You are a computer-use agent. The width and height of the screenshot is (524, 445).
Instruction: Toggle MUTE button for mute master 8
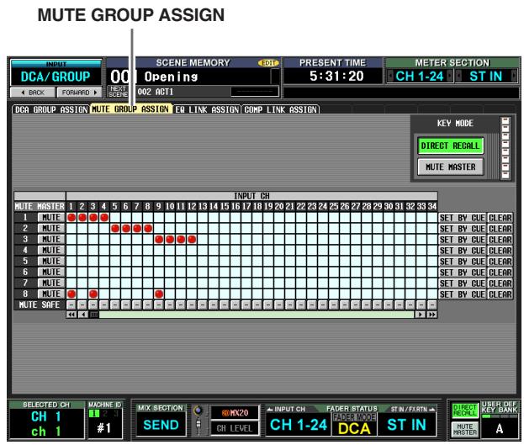tap(51, 294)
